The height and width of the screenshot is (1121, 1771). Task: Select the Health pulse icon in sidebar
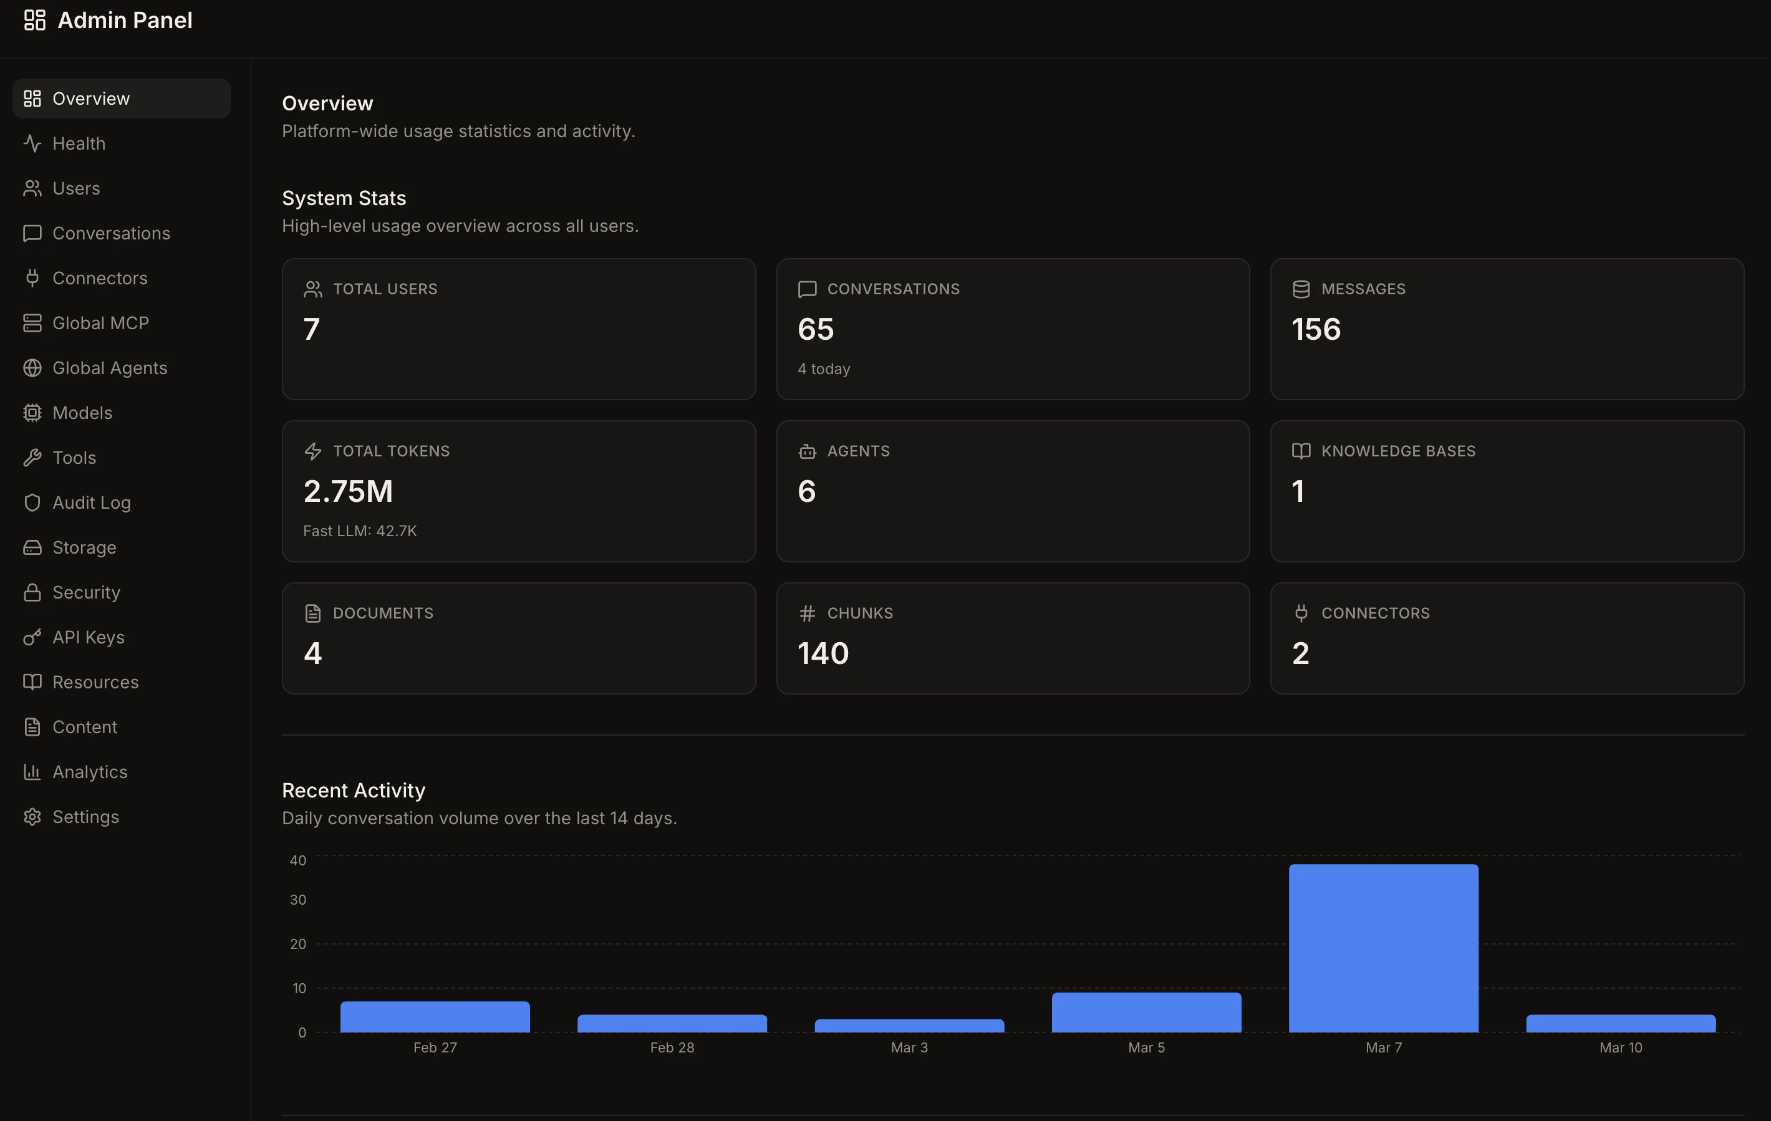coord(32,143)
